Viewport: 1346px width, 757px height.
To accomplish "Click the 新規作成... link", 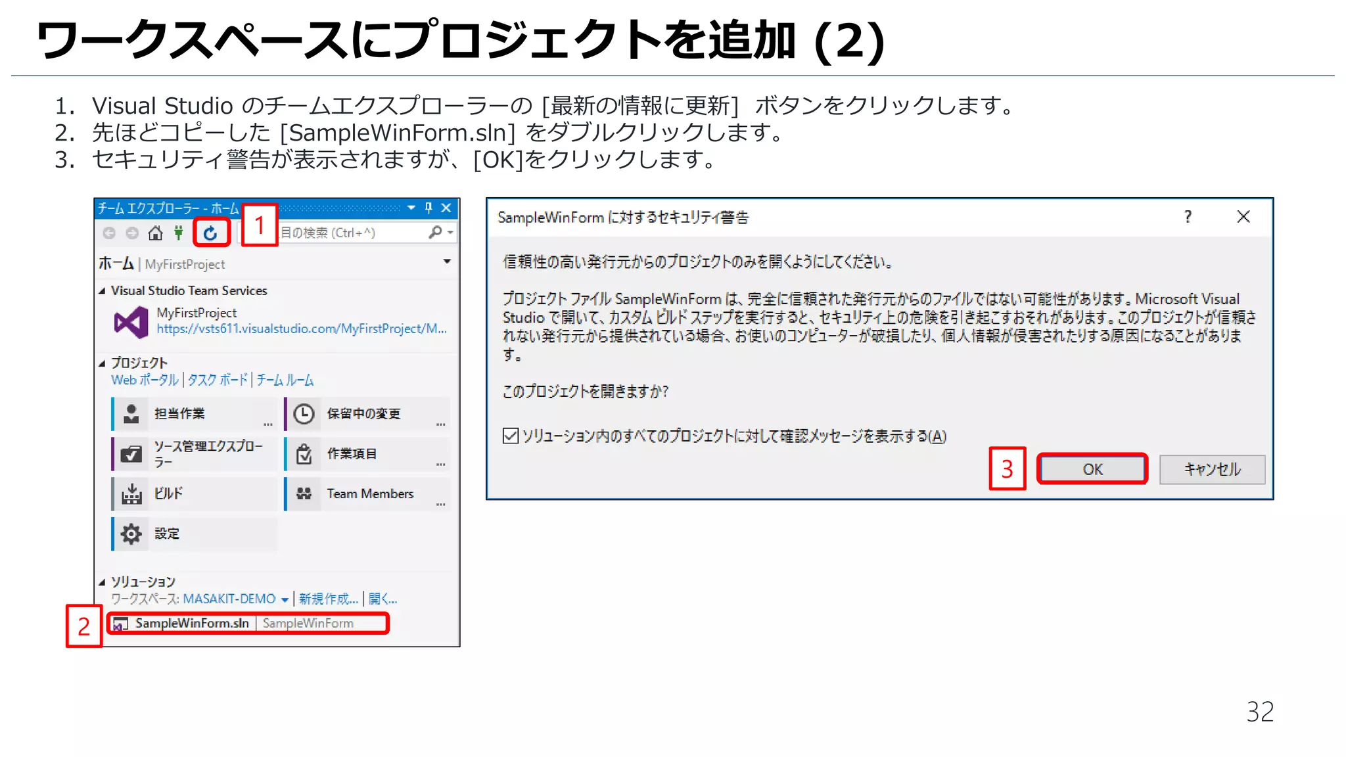I will tap(328, 599).
